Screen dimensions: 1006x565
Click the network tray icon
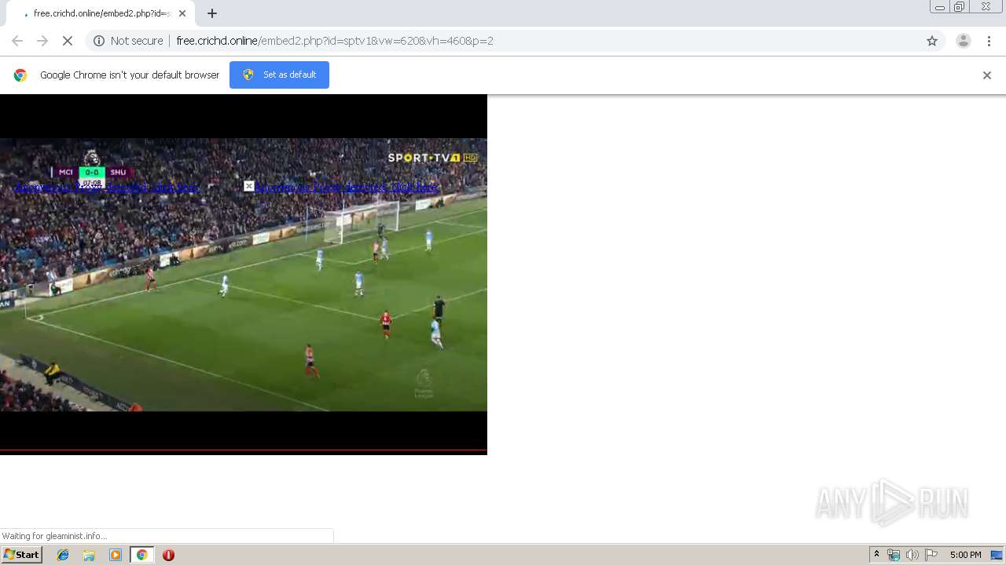pyautogui.click(x=894, y=555)
